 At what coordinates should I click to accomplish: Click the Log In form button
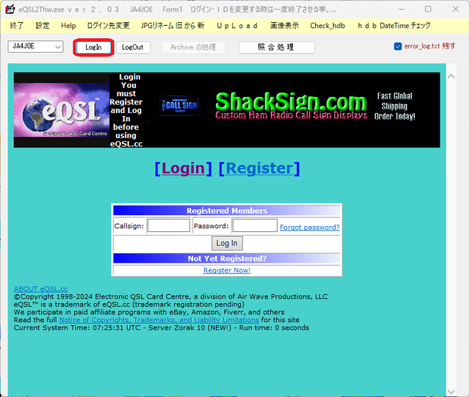[227, 243]
